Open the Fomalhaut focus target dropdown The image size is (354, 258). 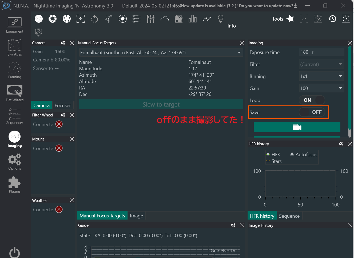pos(161,52)
